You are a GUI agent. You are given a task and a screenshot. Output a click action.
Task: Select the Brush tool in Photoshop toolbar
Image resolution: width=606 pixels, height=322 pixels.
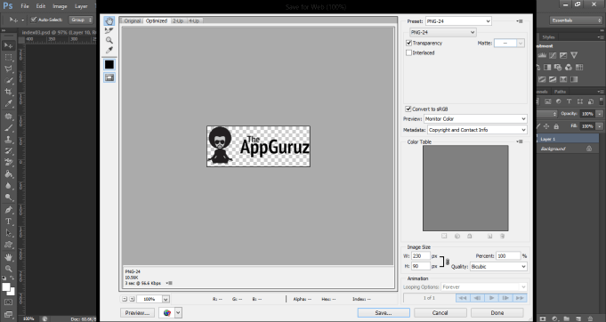[x=8, y=128]
